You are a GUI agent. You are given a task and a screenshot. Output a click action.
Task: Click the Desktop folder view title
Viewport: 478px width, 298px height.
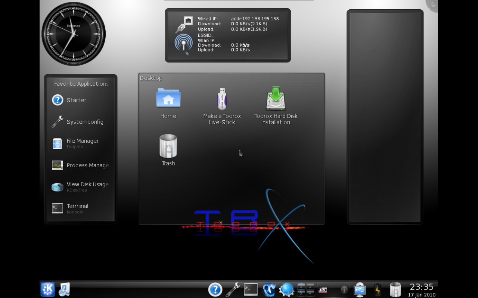[x=151, y=78]
